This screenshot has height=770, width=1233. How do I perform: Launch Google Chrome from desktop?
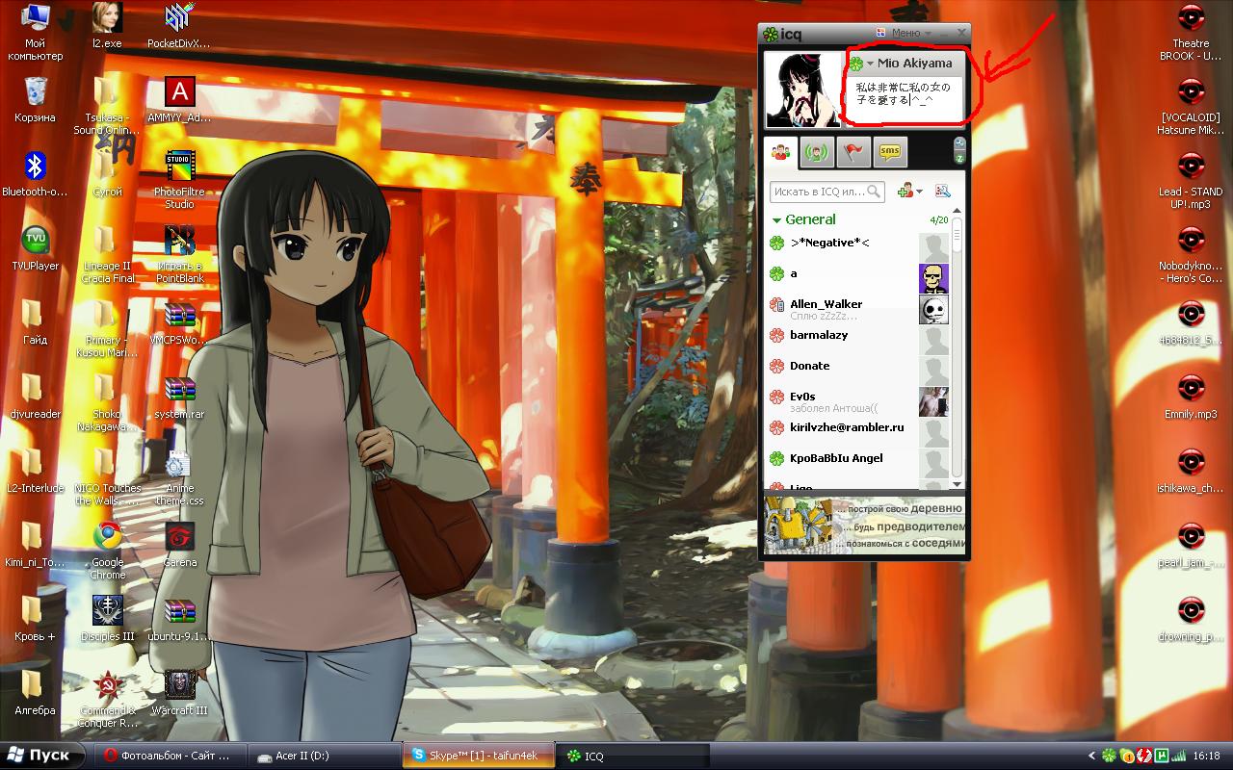(x=107, y=550)
